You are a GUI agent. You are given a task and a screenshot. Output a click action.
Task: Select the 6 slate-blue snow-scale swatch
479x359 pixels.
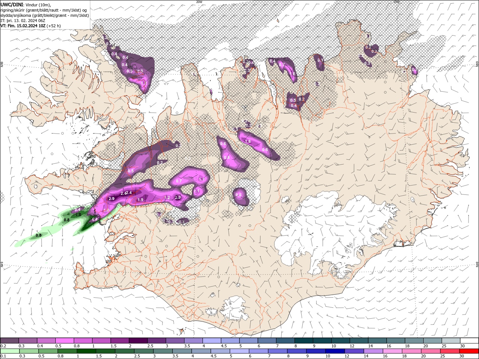pyautogui.click(x=267, y=340)
